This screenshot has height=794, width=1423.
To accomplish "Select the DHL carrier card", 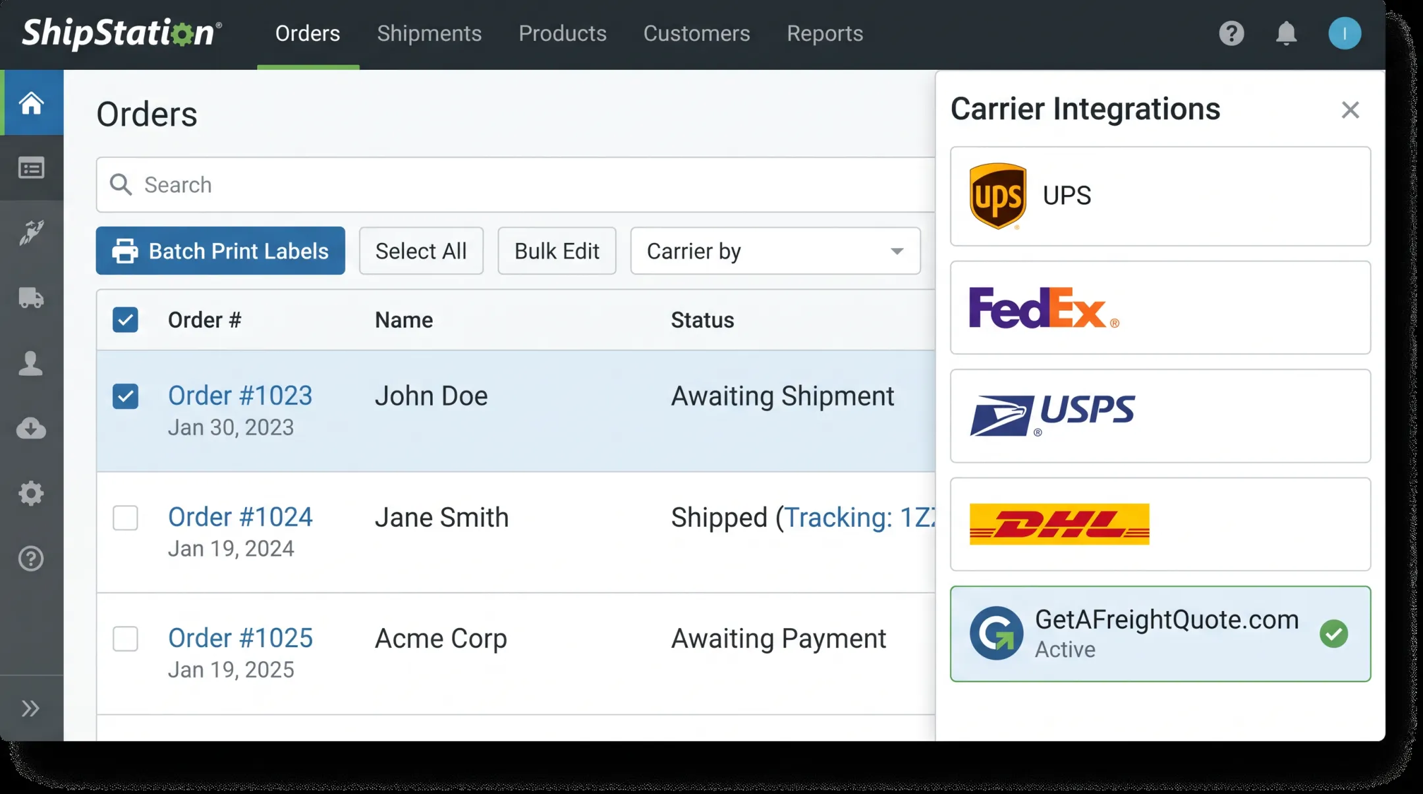I will (1160, 524).
